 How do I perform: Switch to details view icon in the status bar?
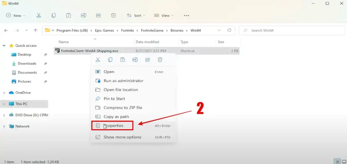tap(337, 162)
